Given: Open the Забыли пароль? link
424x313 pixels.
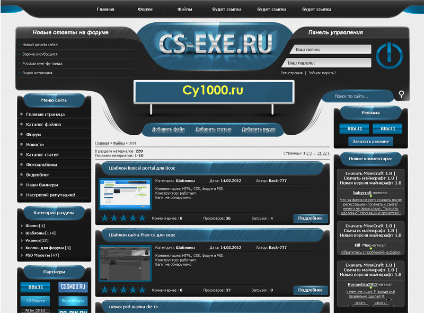Looking at the screenshot, I should tap(322, 73).
